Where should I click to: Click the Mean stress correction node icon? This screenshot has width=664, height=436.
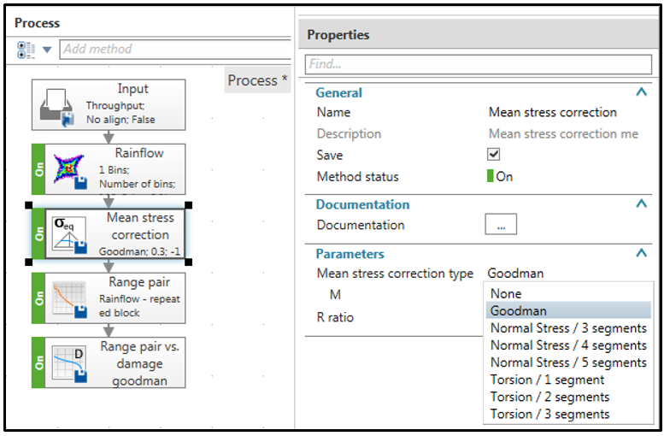pyautogui.click(x=67, y=234)
